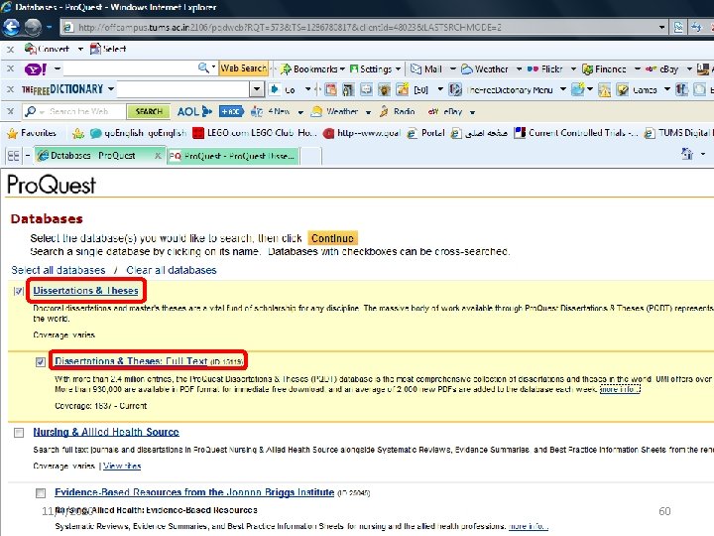This screenshot has width=714, height=536.
Task: Click the Quick Tabs grid icon
Action: point(14,156)
